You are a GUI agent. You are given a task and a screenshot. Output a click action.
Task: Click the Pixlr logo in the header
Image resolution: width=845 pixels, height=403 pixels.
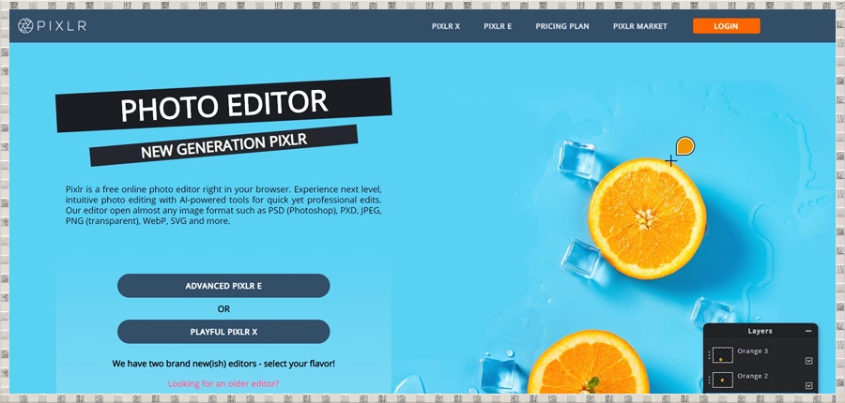(x=52, y=25)
